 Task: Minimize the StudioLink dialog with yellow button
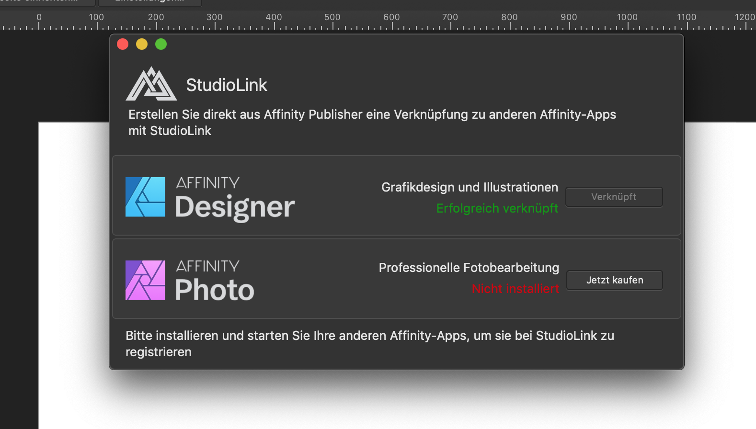click(x=142, y=44)
